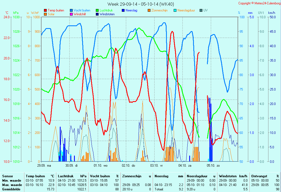Click the red Temp buiten legend swatch
This screenshot has height=192, width=281.
(x=45, y=10)
